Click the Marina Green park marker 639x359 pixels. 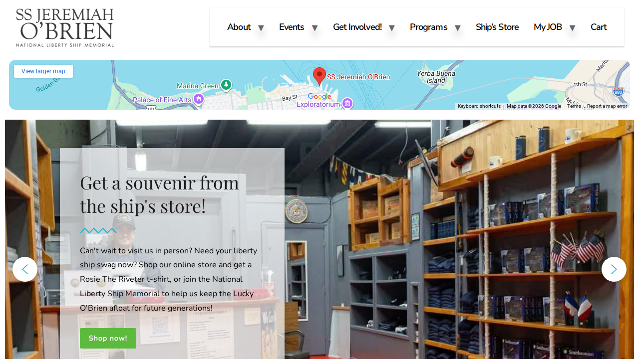click(226, 85)
